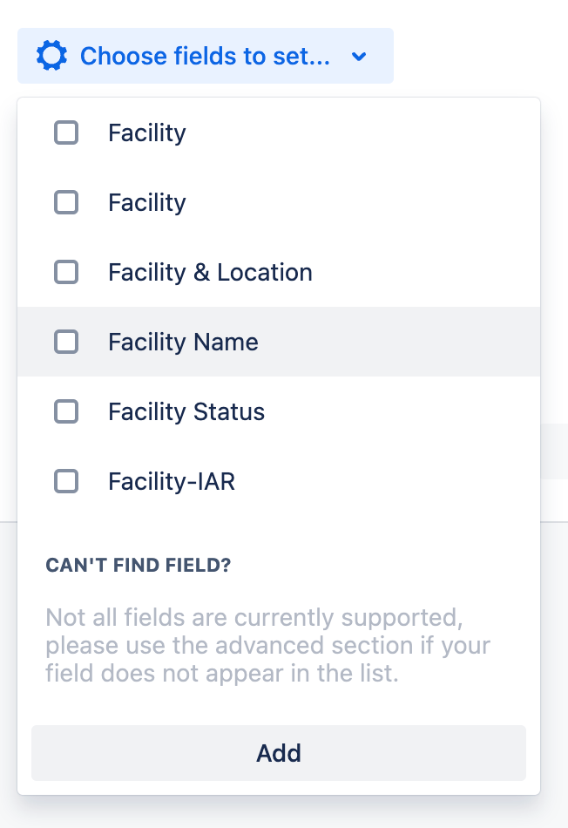Click the first Facility label text
Viewport: 568px width, 828px height.
pos(146,133)
